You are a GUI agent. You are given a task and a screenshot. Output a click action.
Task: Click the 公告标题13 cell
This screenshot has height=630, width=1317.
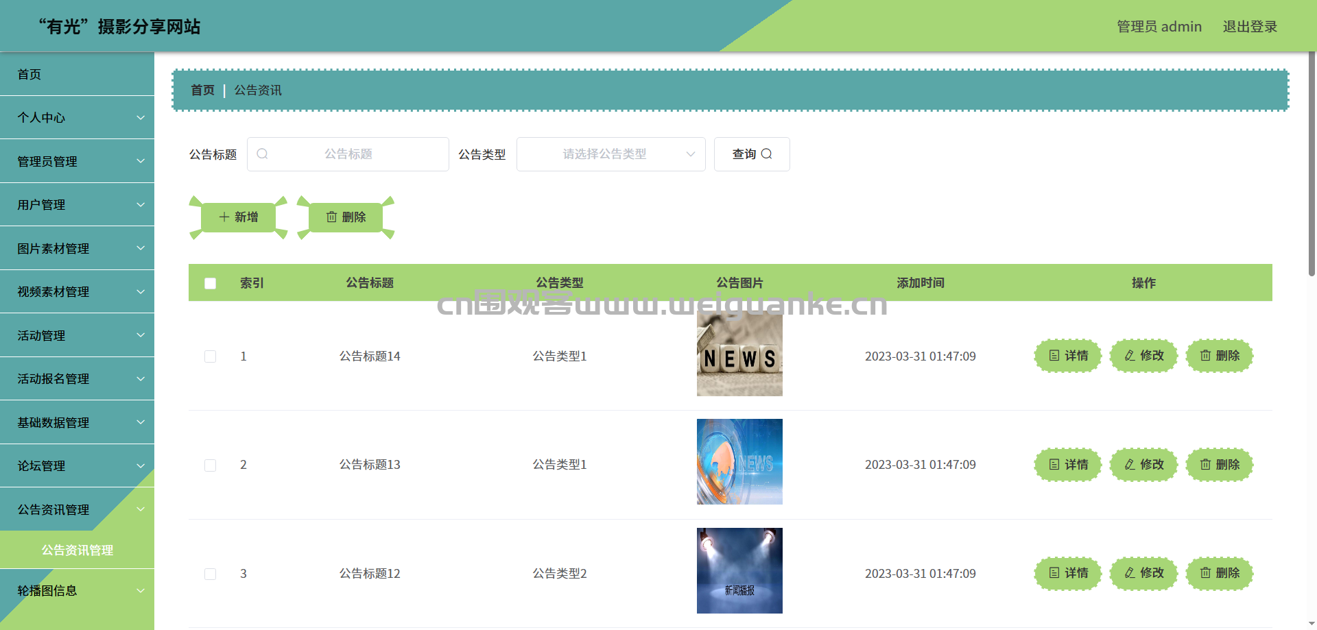point(370,465)
